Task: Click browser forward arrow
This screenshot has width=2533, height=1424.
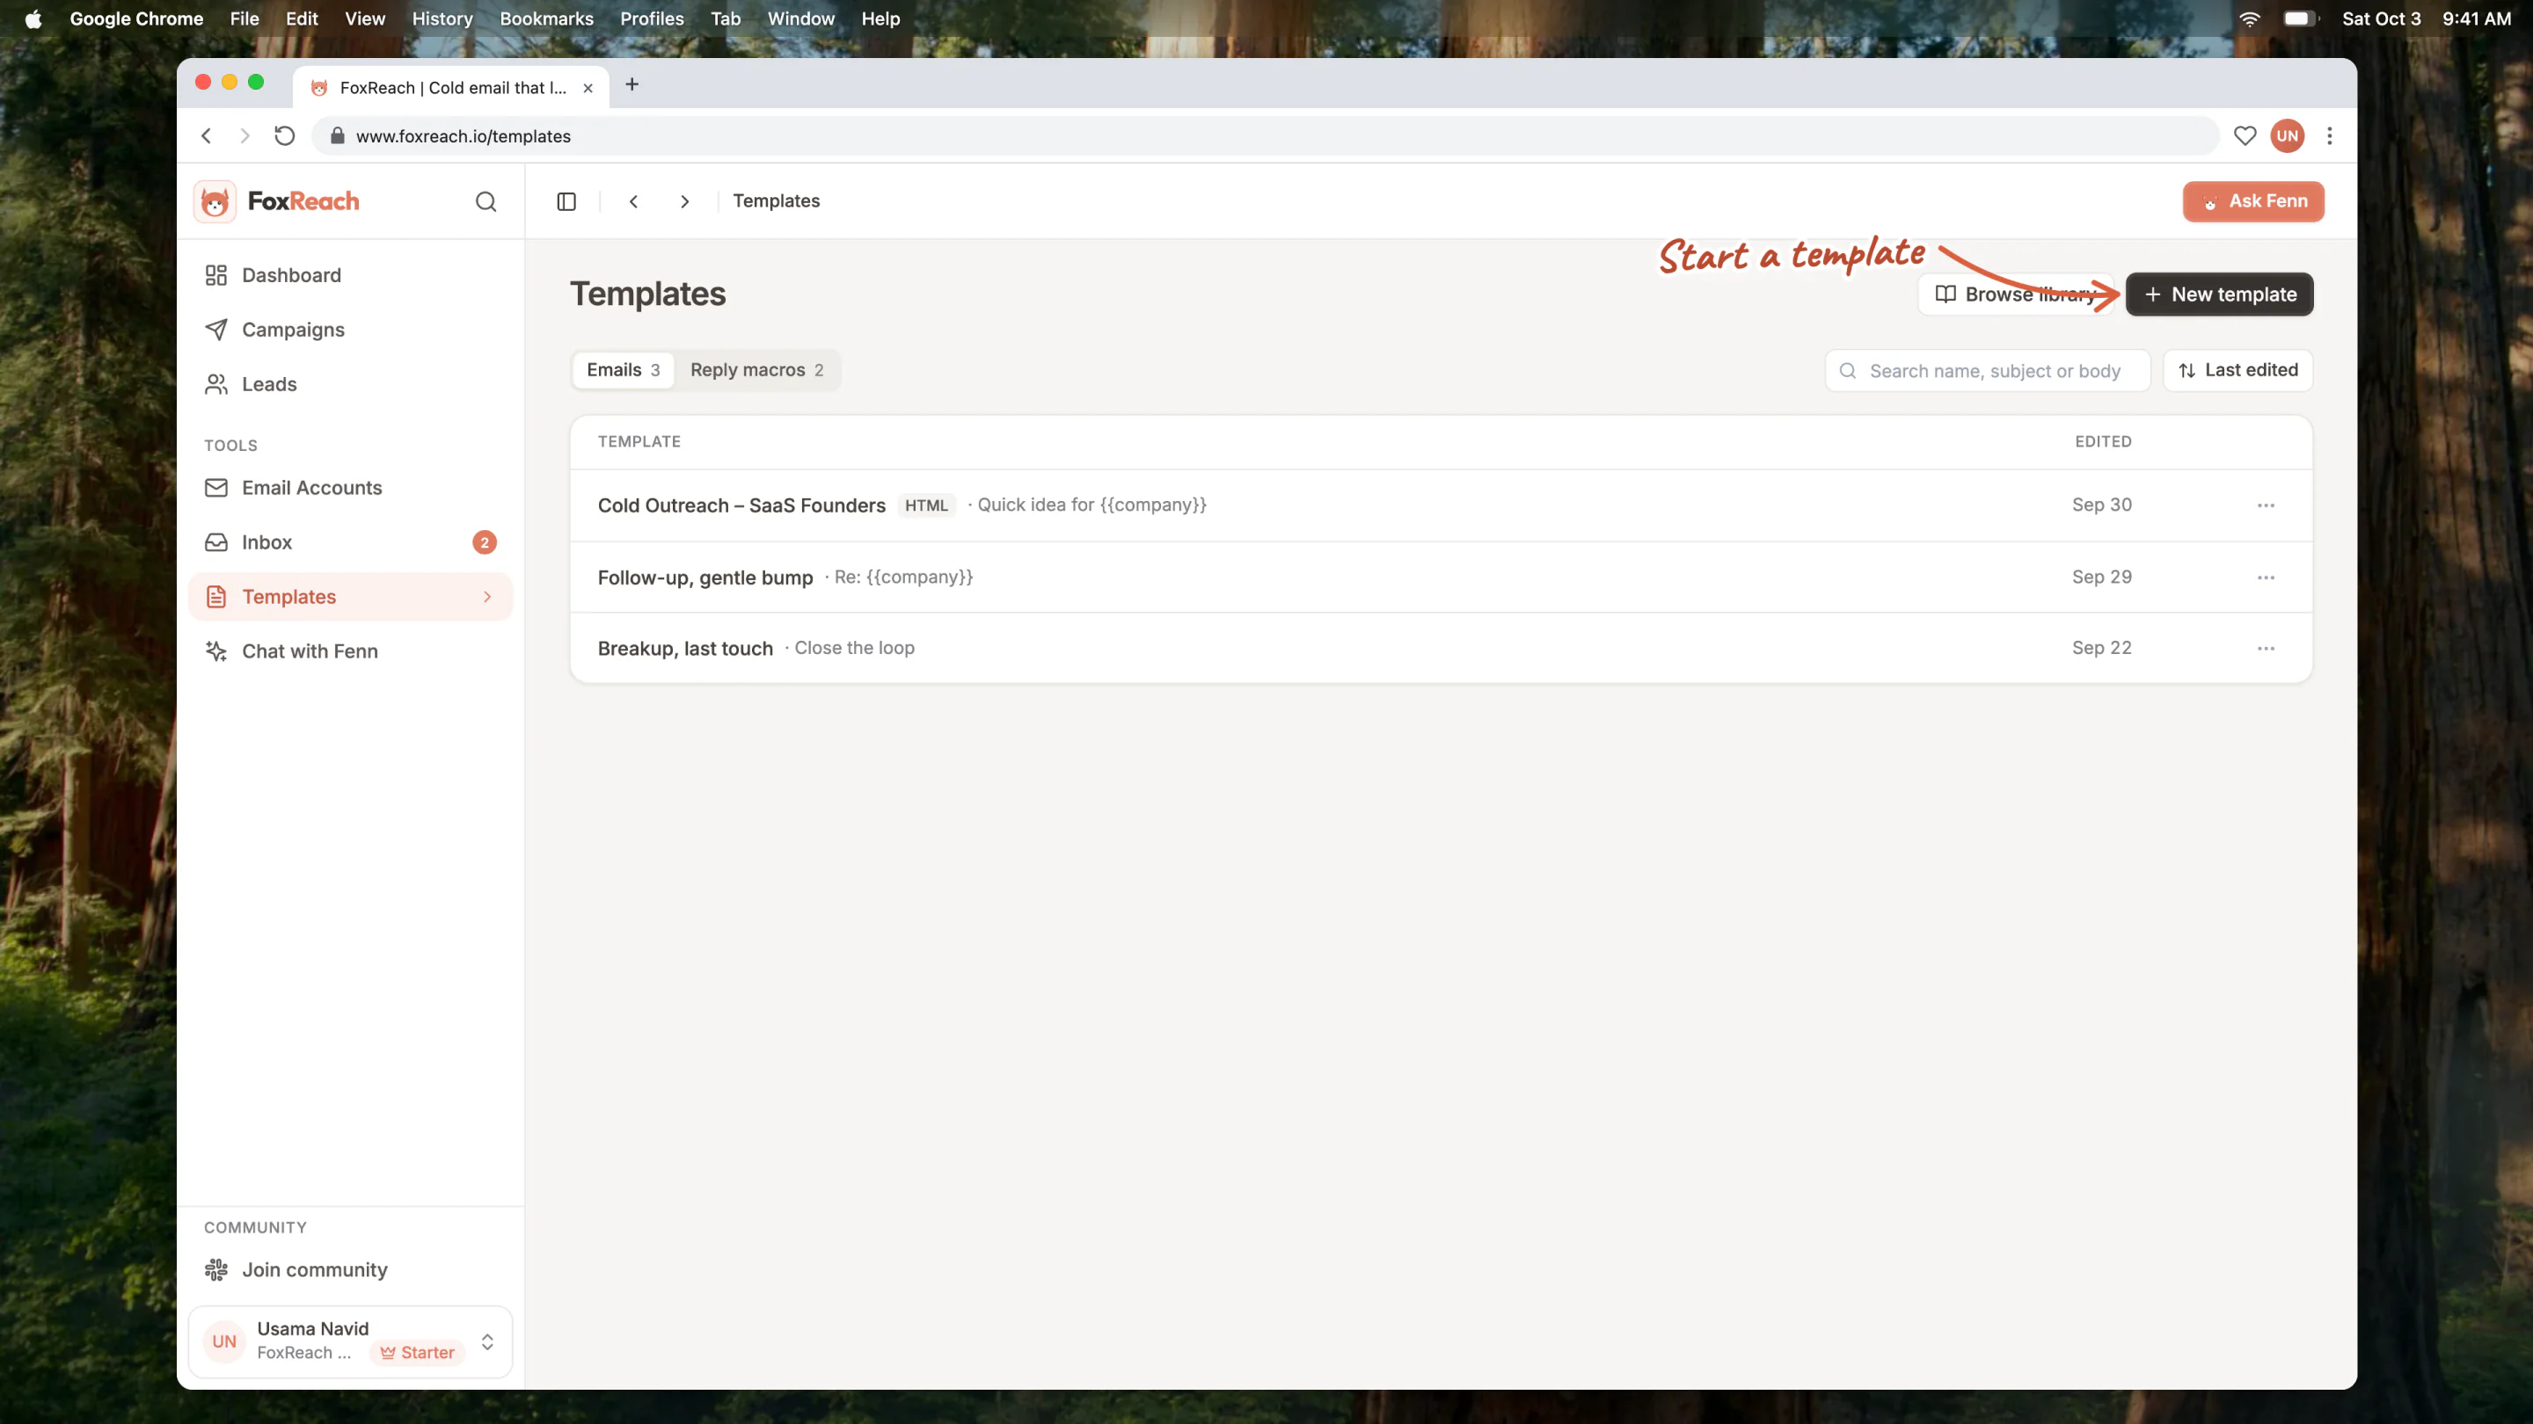Action: 245,136
